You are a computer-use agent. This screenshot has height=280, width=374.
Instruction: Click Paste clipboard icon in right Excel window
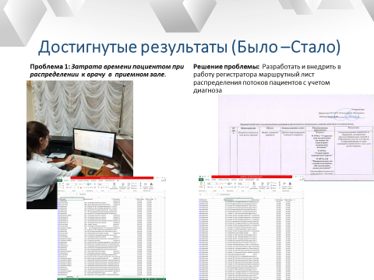201,184
